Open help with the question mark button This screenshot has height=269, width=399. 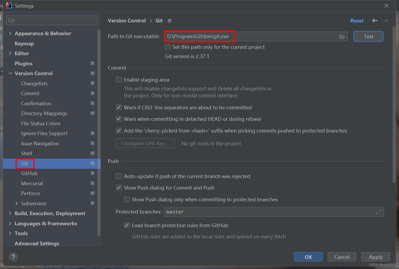click(13, 257)
